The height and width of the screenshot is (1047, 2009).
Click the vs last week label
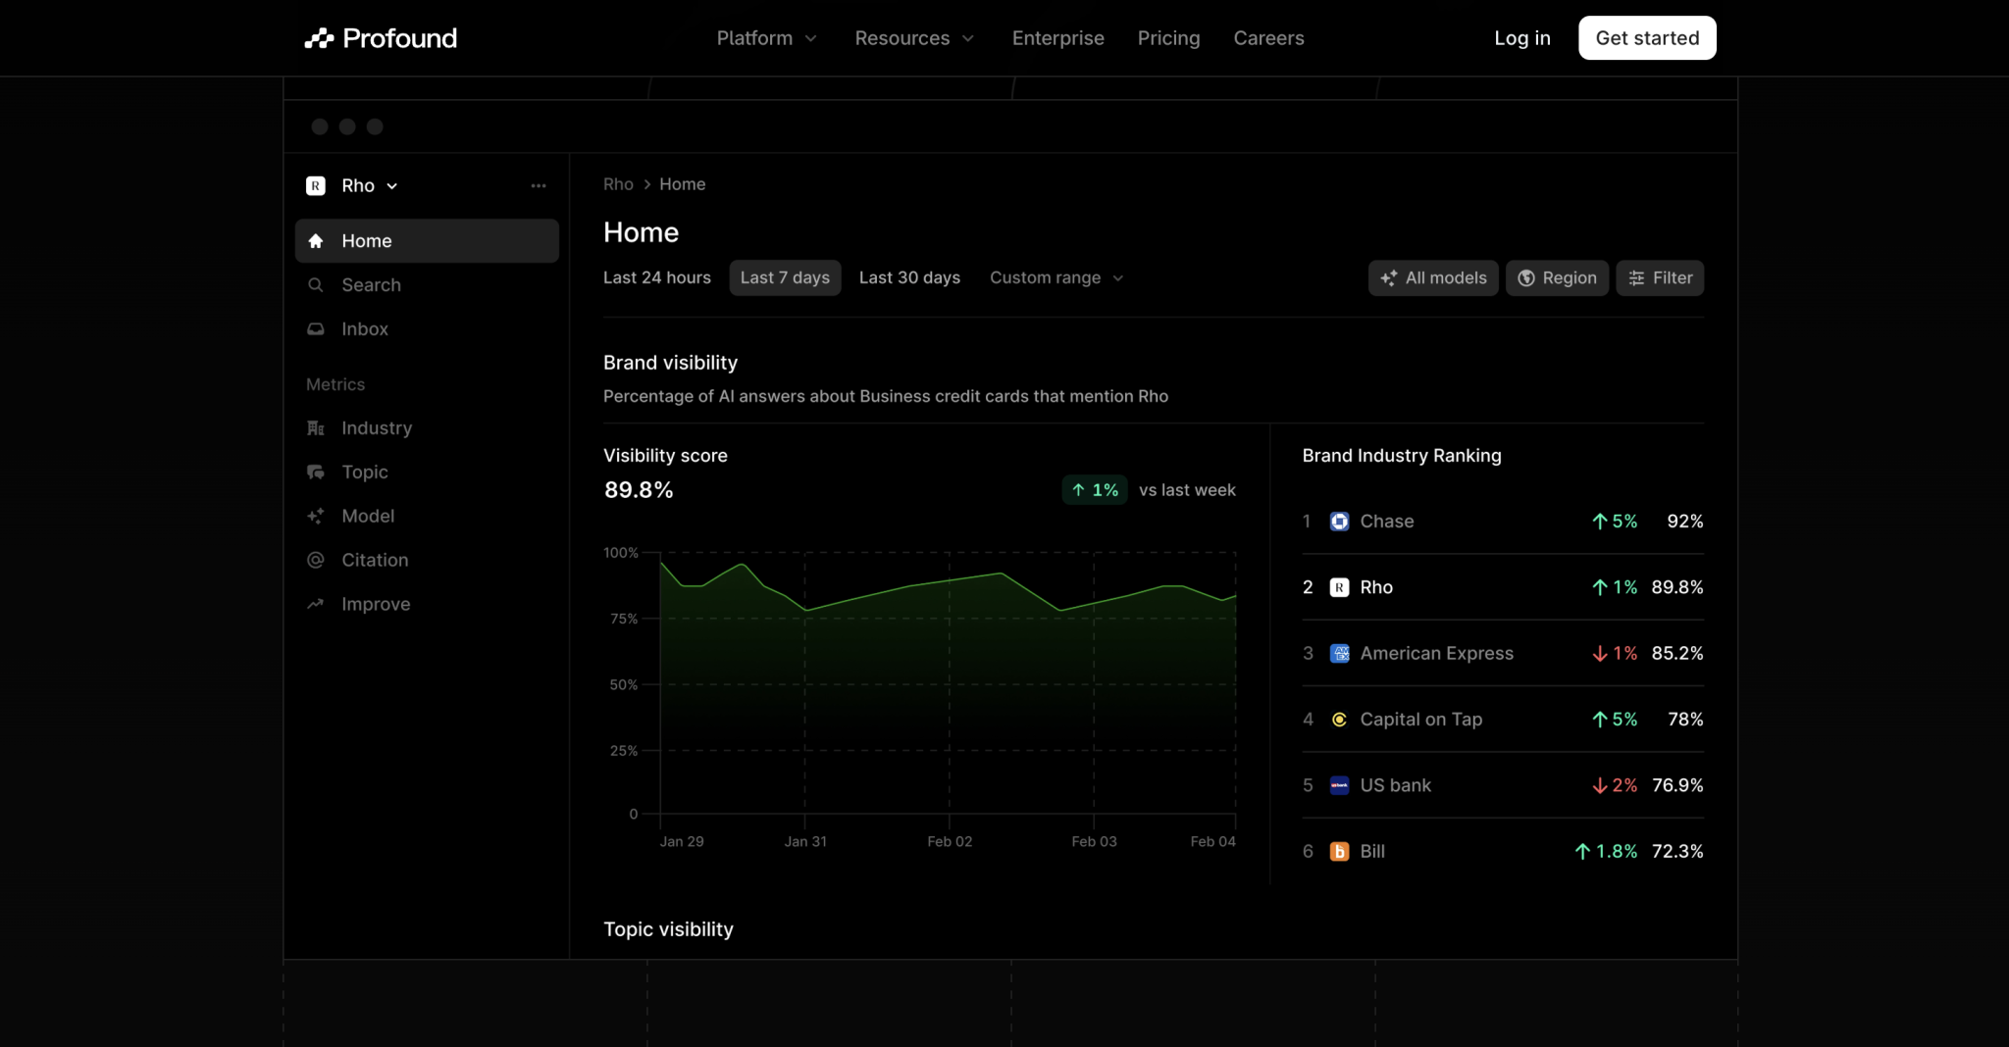(x=1187, y=490)
